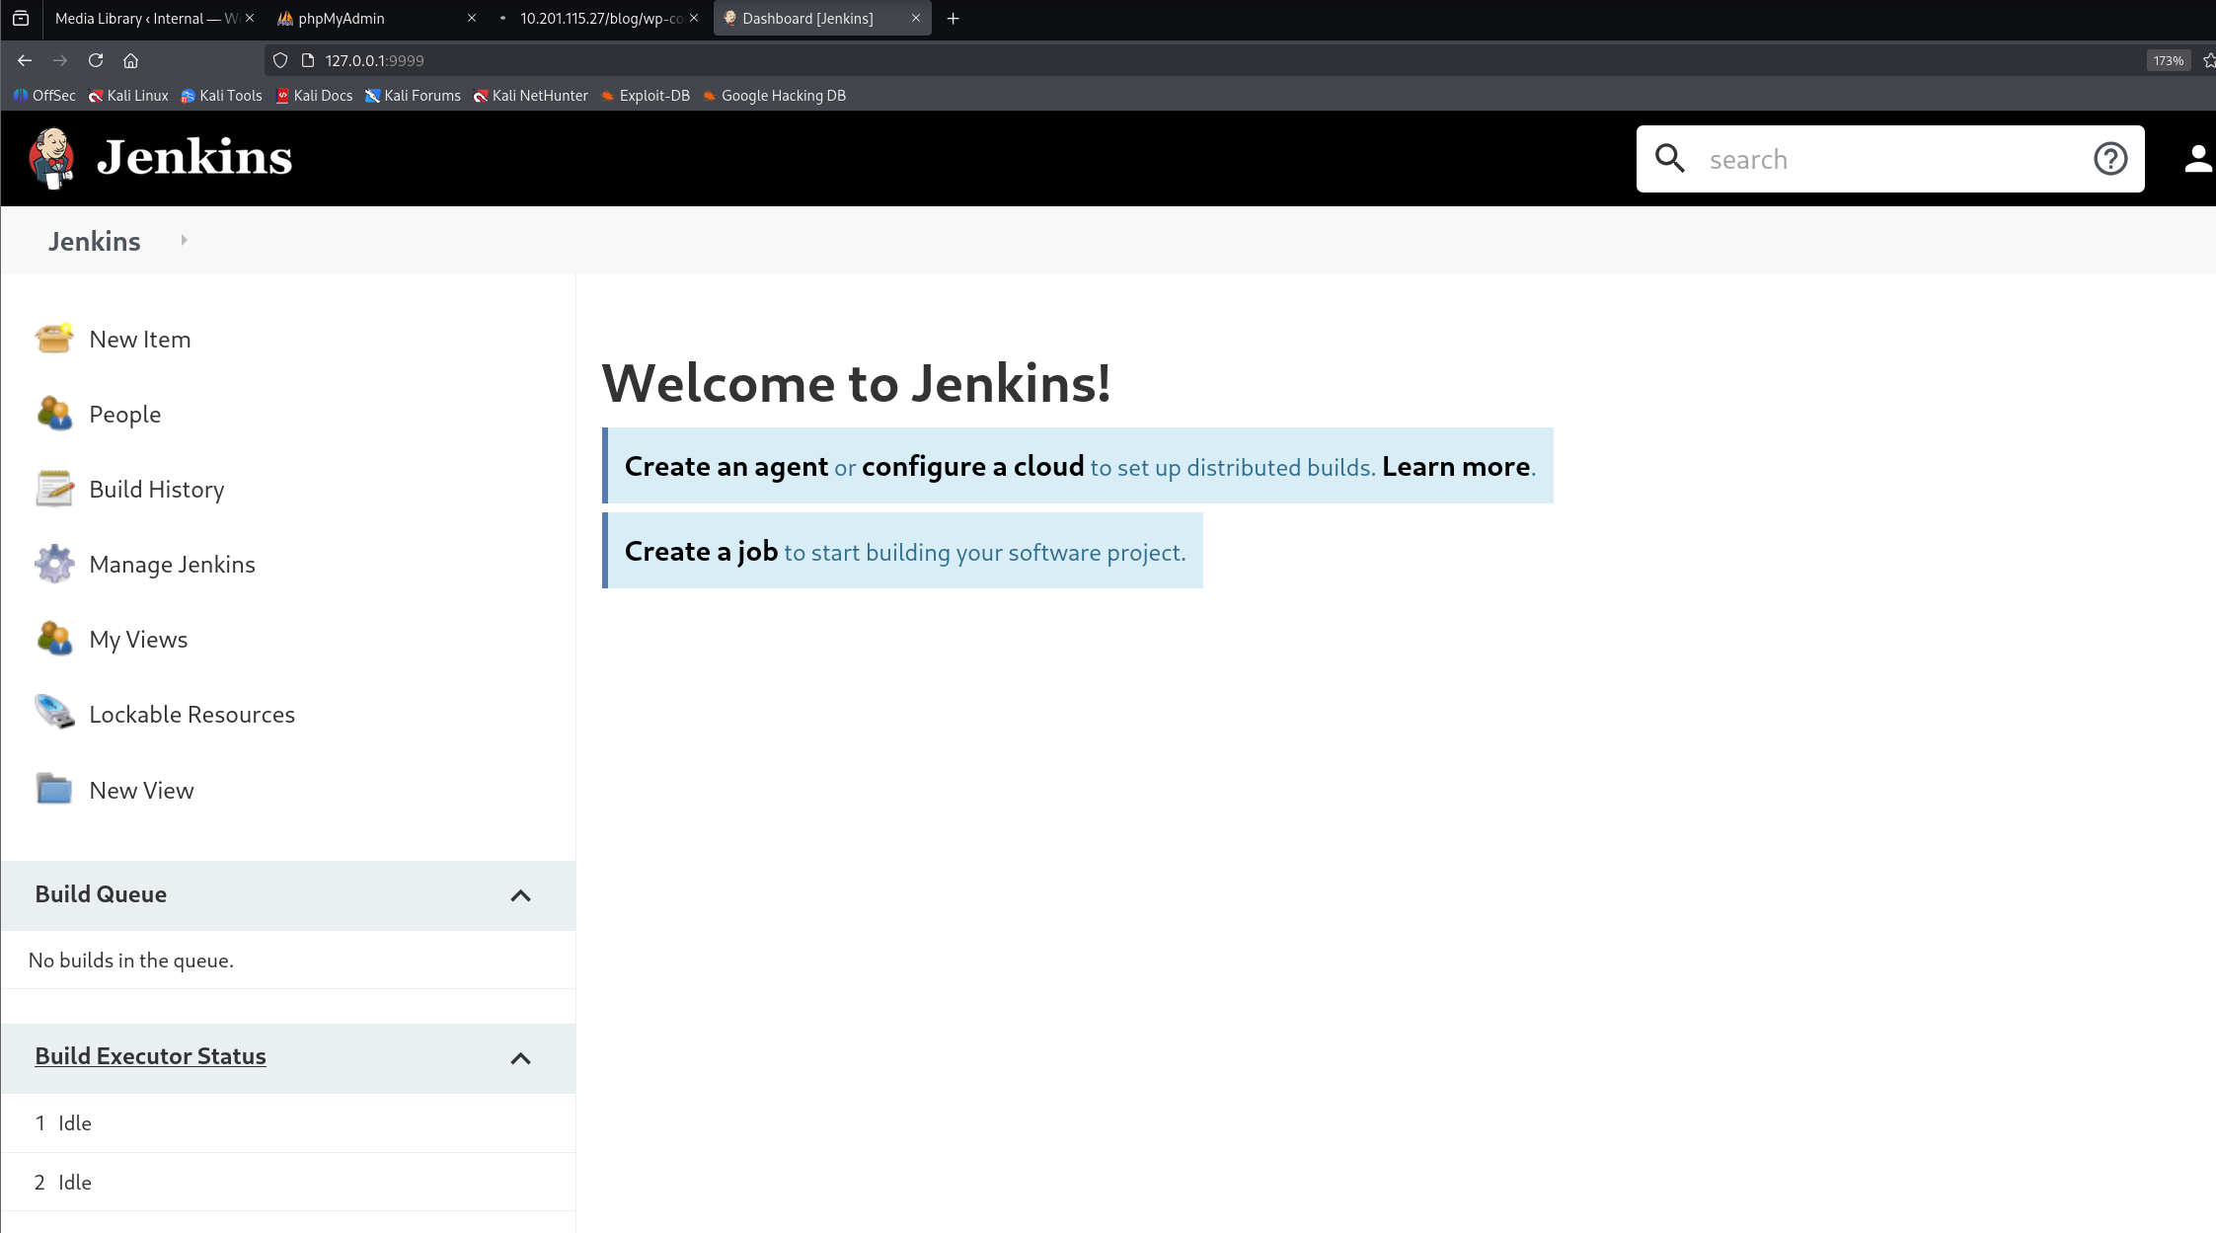This screenshot has width=2216, height=1233.
Task: Click the user account icon in header
Action: (2198, 158)
